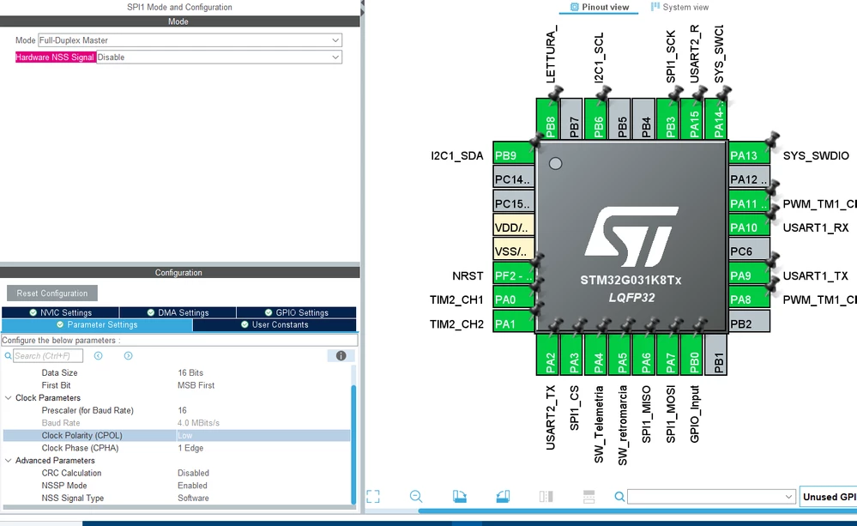Screen dimensions: 857x526
Task: Go to previous search result arrow
Action: pyautogui.click(x=99, y=356)
